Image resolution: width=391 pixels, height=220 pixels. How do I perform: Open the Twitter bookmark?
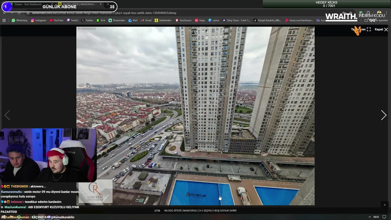coord(87,20)
